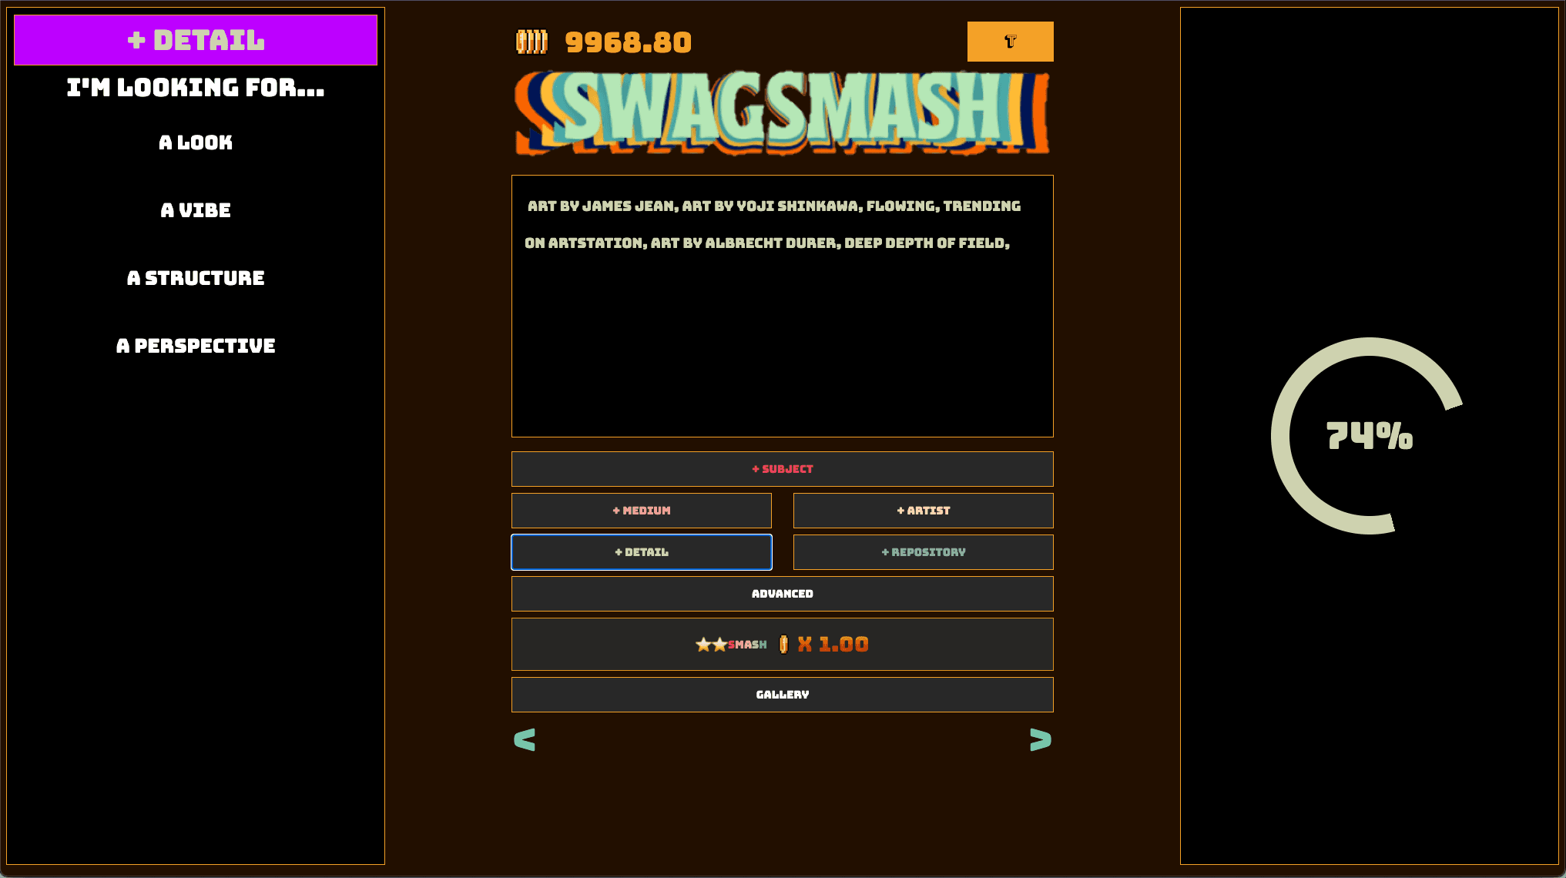Pick the A STRUCTURE option
Viewport: 1566px width, 878px height.
pos(196,278)
